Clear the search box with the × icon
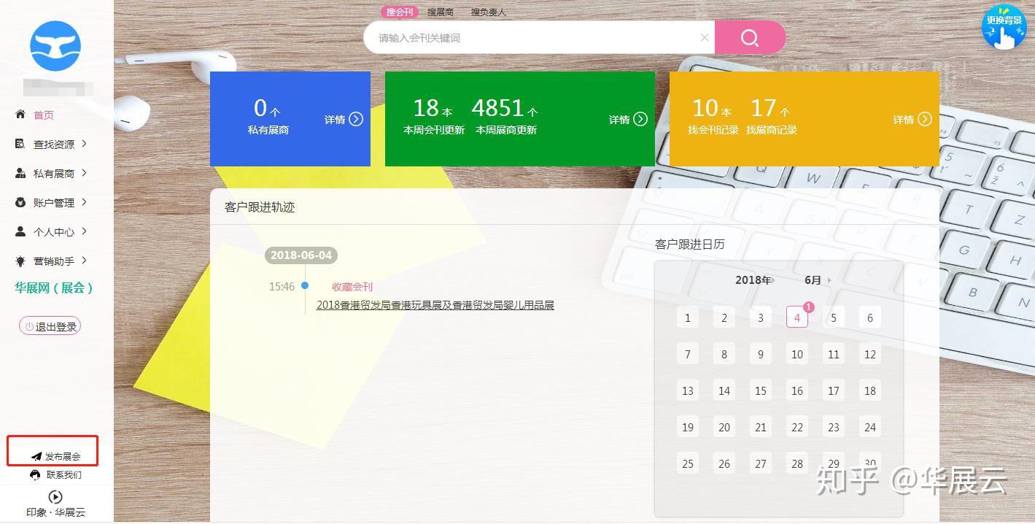Viewport: 1035px width, 524px height. tap(704, 37)
